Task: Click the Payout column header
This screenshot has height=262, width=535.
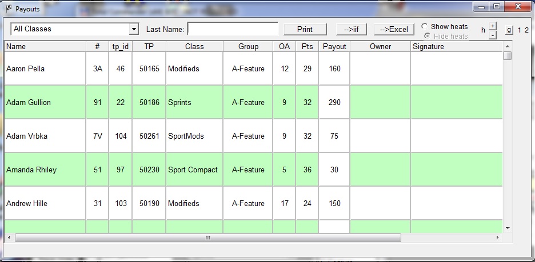Action: (x=334, y=47)
